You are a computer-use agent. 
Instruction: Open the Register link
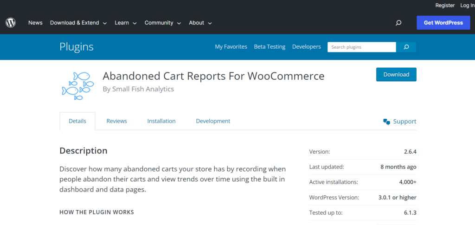tap(445, 6)
